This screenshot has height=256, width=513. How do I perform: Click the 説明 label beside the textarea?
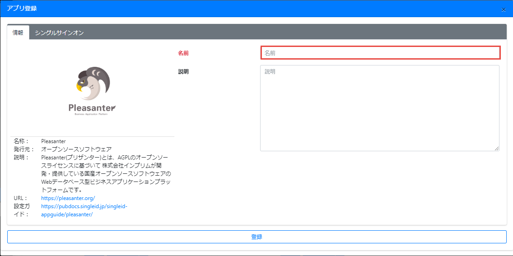click(x=183, y=71)
